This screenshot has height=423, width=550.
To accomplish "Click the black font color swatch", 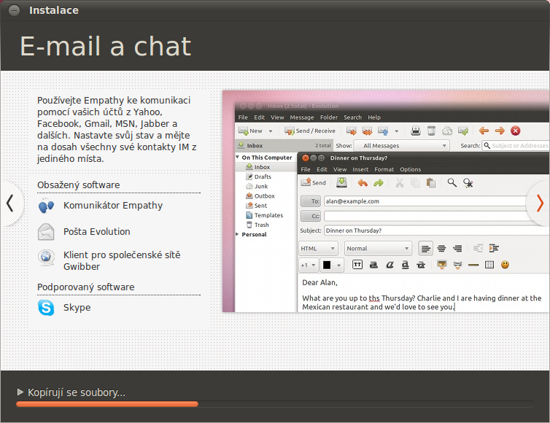I will 327,265.
